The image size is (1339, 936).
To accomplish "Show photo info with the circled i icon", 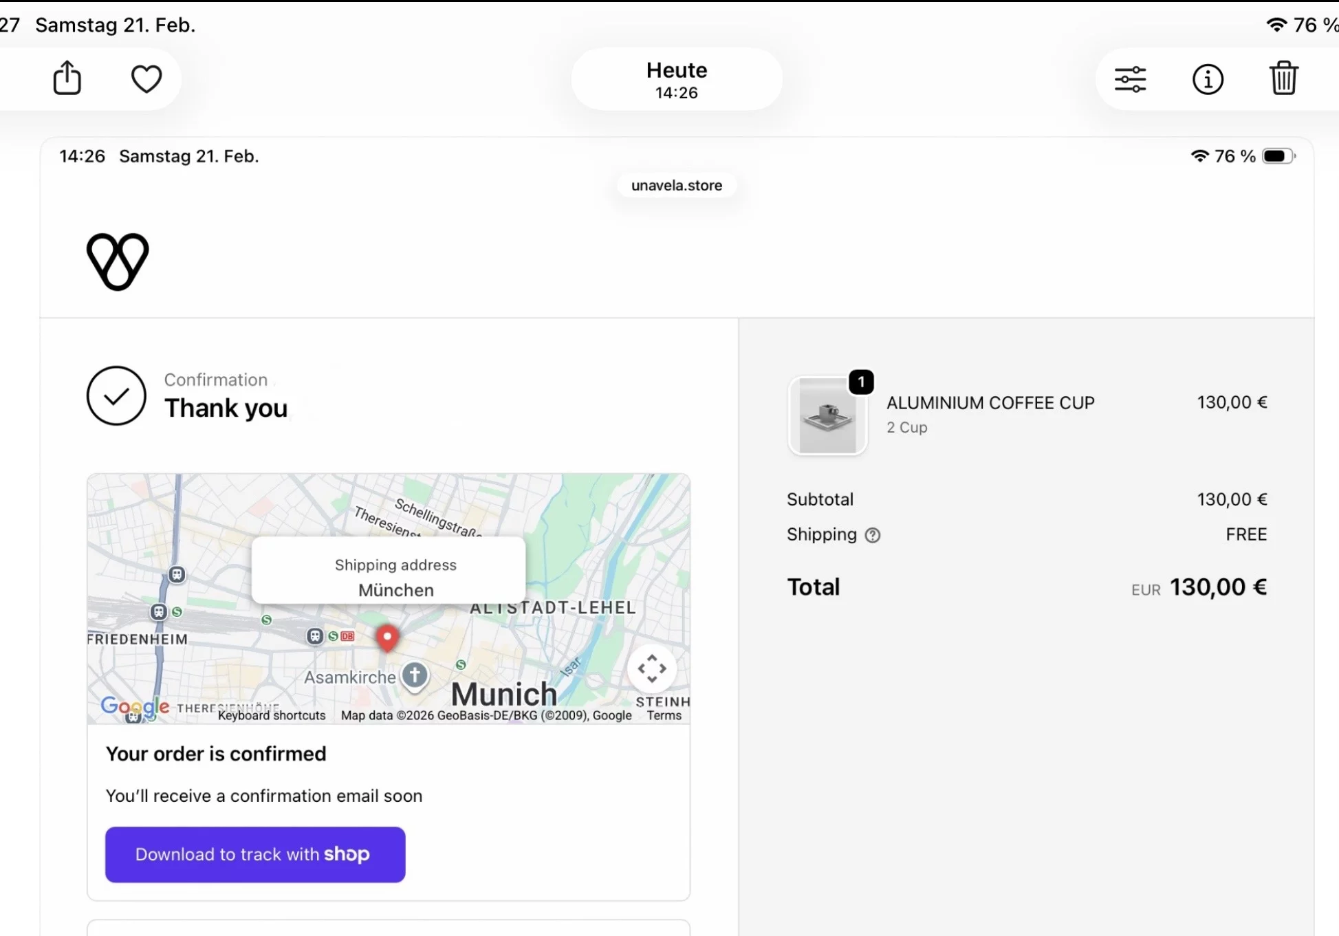I will pos(1208,79).
